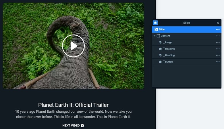The width and height of the screenshot is (224, 129).
Task: Select the Button layer
Action: coord(187,62)
